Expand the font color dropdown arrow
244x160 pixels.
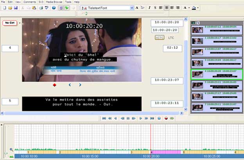(x=189, y=8)
